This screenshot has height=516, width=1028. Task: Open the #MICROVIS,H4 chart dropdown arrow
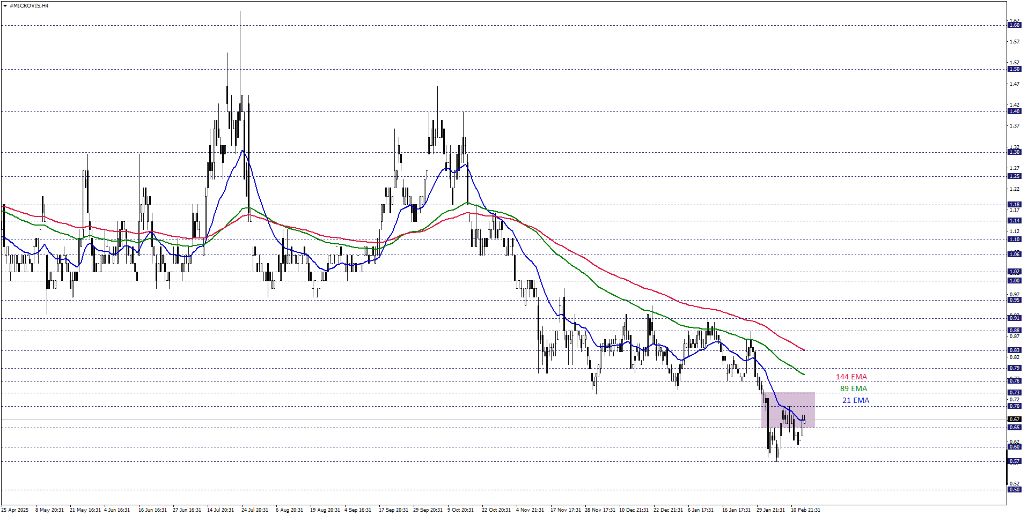point(5,5)
